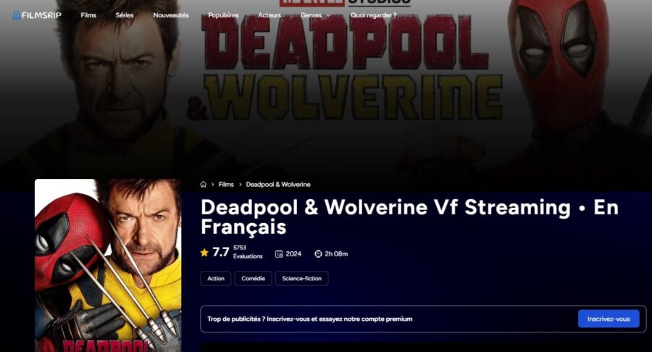
Task: Select the Action genre tag
Action: coord(216,278)
